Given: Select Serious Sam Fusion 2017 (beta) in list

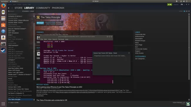Looking at the screenshot, I should point(19,89).
